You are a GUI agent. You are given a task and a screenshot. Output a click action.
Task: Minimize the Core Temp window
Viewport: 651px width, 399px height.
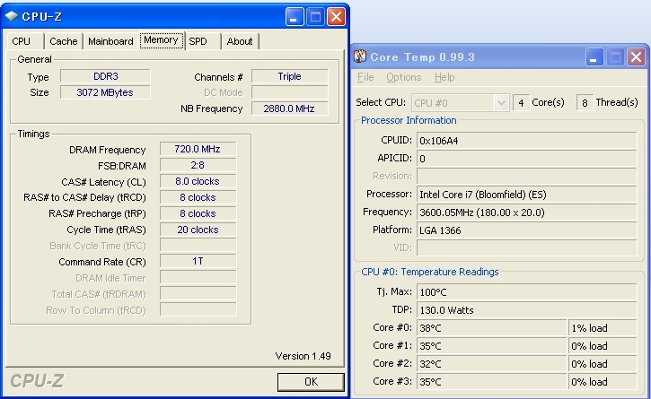(596, 57)
